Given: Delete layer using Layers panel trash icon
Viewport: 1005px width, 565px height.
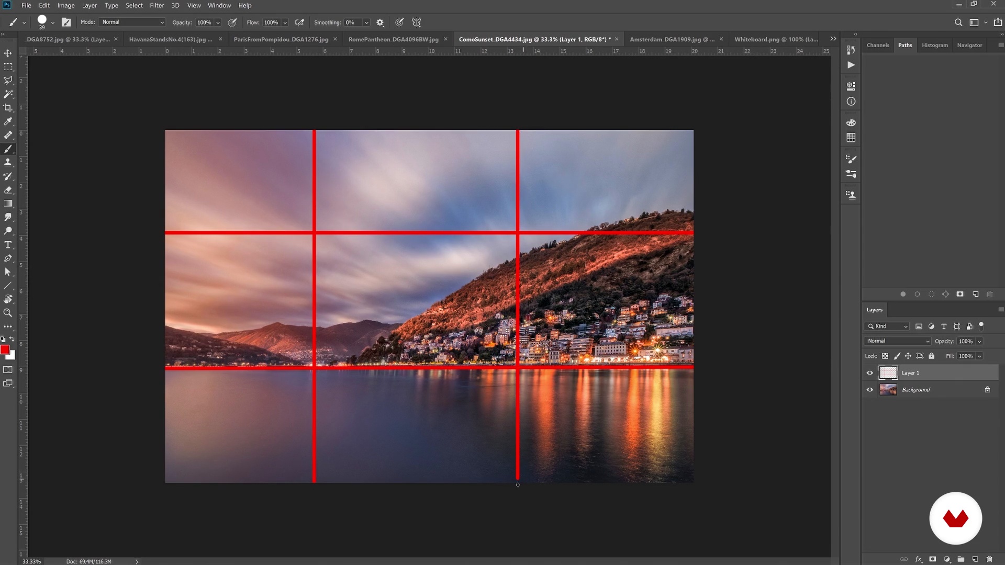Looking at the screenshot, I should (989, 559).
